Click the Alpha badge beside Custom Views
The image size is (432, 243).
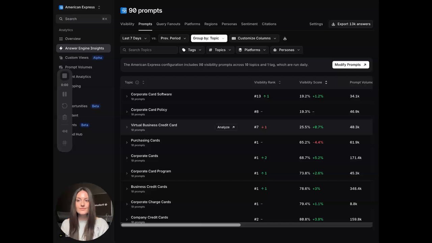point(98,58)
